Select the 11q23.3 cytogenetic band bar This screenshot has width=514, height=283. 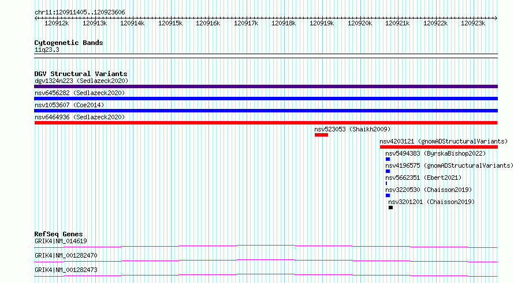[266, 56]
